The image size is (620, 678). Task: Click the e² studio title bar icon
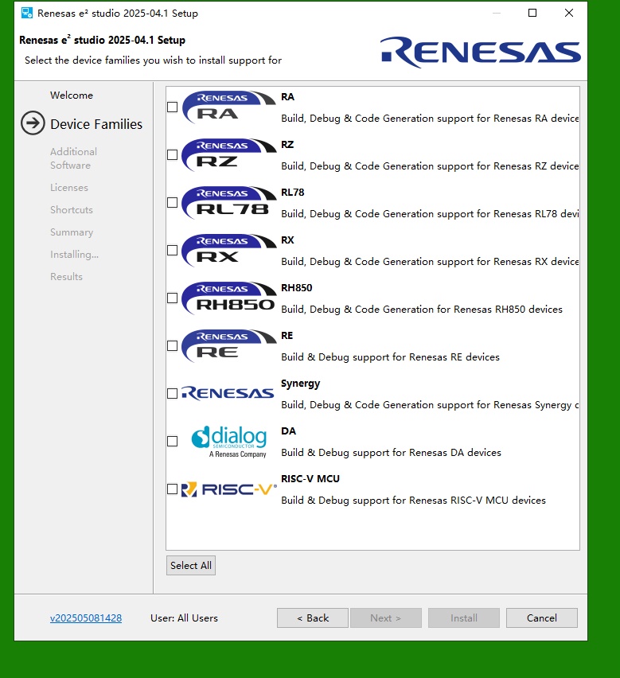point(27,13)
